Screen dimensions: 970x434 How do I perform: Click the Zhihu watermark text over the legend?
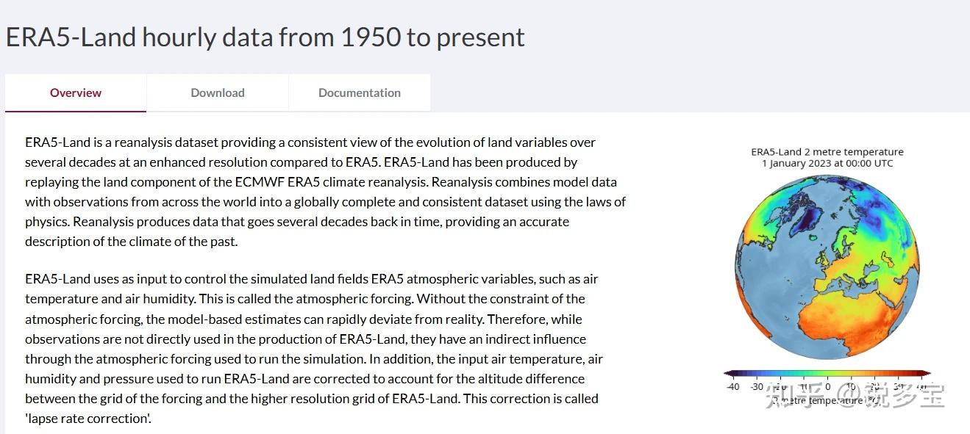click(x=855, y=395)
